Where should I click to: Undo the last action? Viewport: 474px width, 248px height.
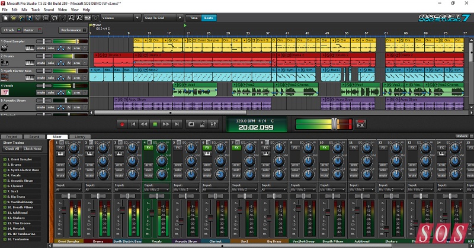55,18
